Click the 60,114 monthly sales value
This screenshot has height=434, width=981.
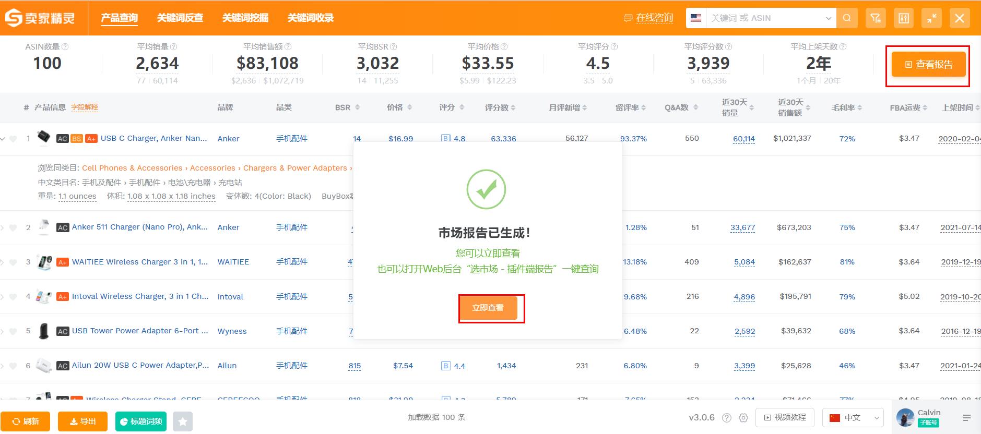744,139
